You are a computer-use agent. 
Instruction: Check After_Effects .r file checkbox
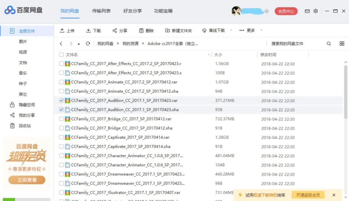pyautogui.click(x=61, y=64)
